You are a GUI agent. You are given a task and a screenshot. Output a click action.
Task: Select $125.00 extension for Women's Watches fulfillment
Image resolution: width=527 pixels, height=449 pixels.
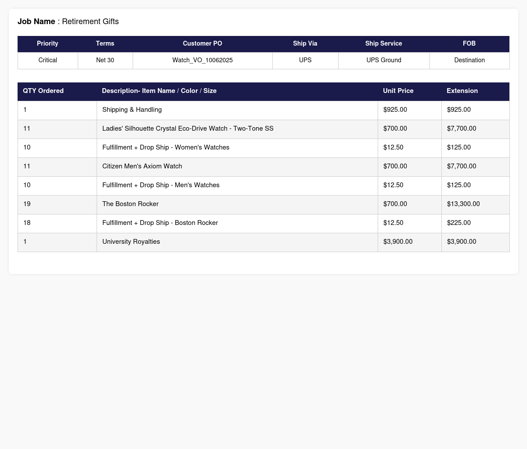[x=476, y=148]
